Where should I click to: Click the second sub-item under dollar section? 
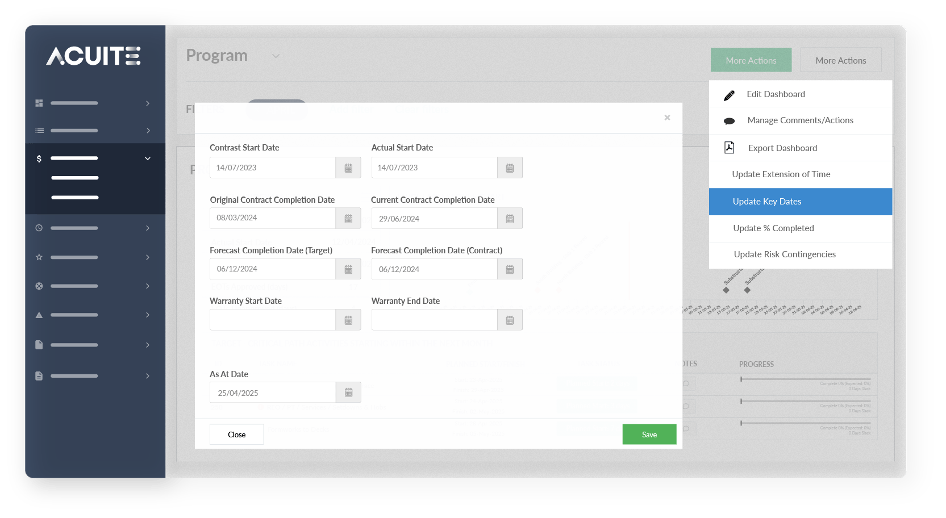pyautogui.click(x=75, y=198)
